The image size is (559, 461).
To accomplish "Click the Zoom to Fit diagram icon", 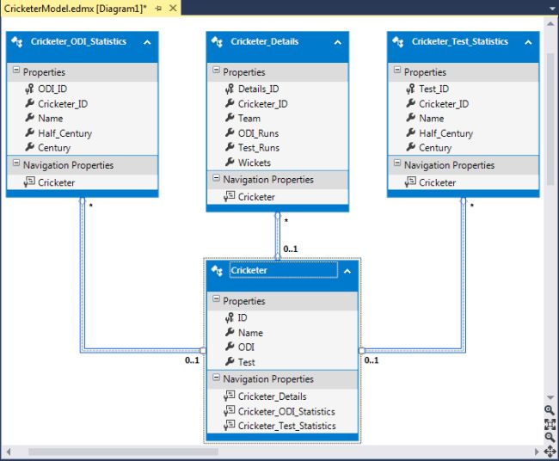I will click(x=550, y=423).
